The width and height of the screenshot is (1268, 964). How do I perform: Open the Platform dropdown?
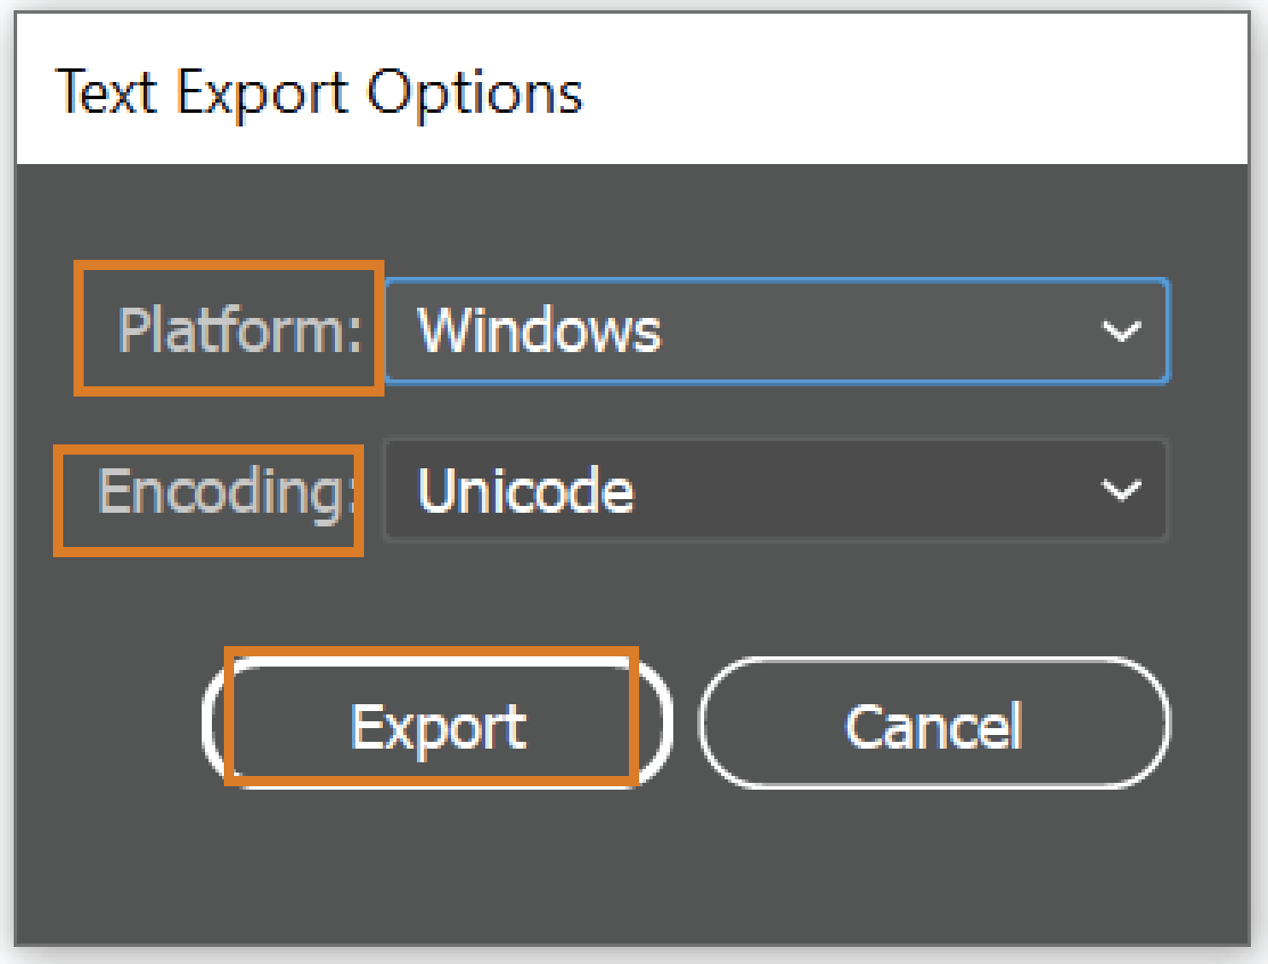(774, 330)
